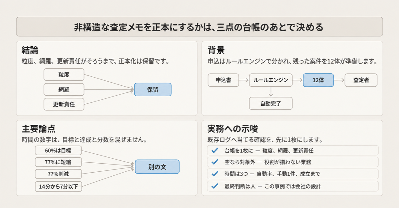
Task: Click the 結論 heading
Action: click(x=30, y=50)
